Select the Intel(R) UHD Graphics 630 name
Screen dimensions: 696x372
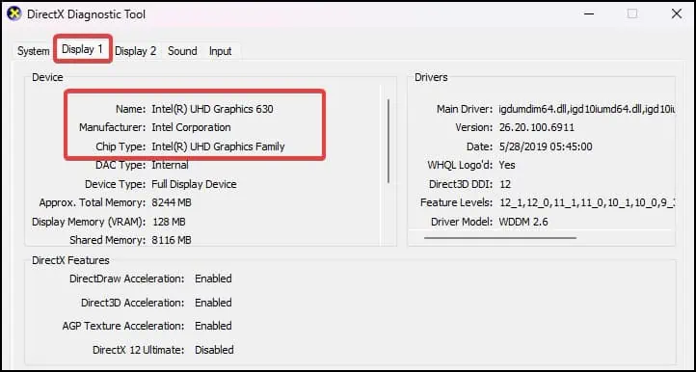point(213,109)
